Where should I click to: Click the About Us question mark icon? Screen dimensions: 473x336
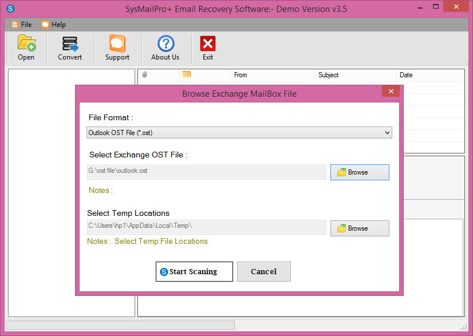pos(165,44)
